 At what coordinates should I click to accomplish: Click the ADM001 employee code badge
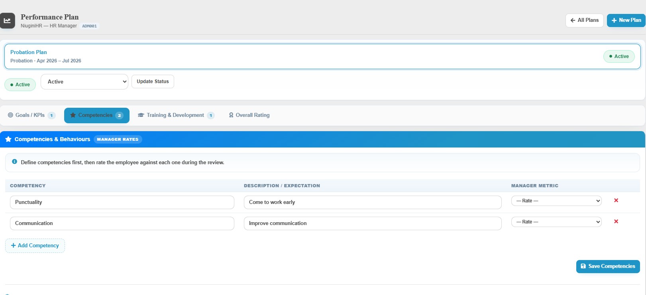tap(89, 26)
